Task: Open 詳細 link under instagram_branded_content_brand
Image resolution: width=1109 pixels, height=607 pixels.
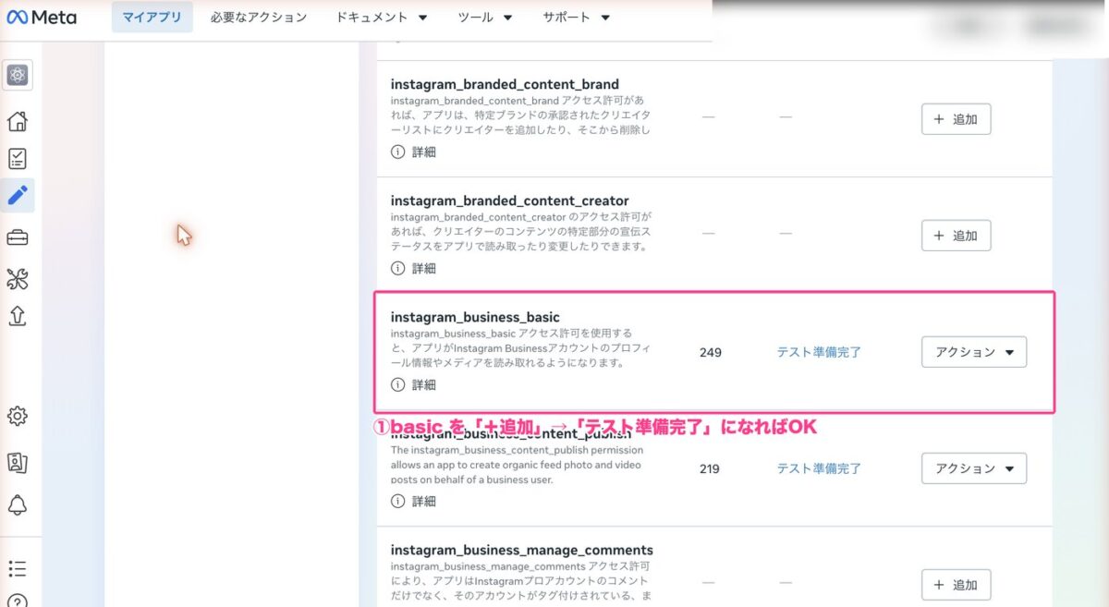Action: 424,152
